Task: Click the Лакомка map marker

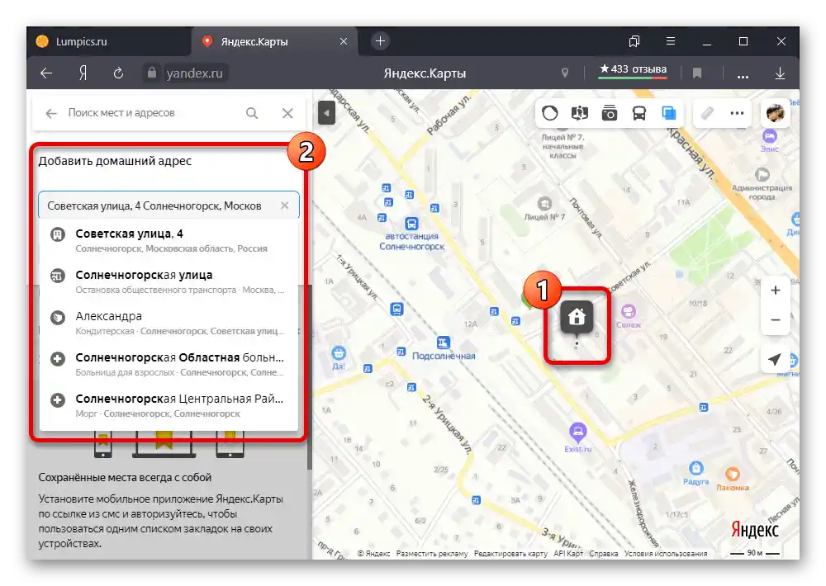Action: click(732, 475)
